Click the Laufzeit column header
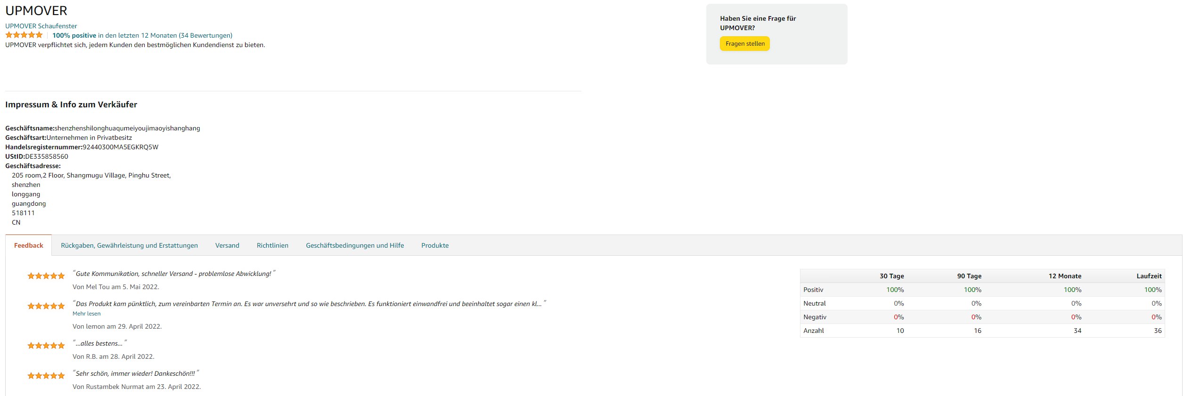1184x396 pixels. point(1149,276)
